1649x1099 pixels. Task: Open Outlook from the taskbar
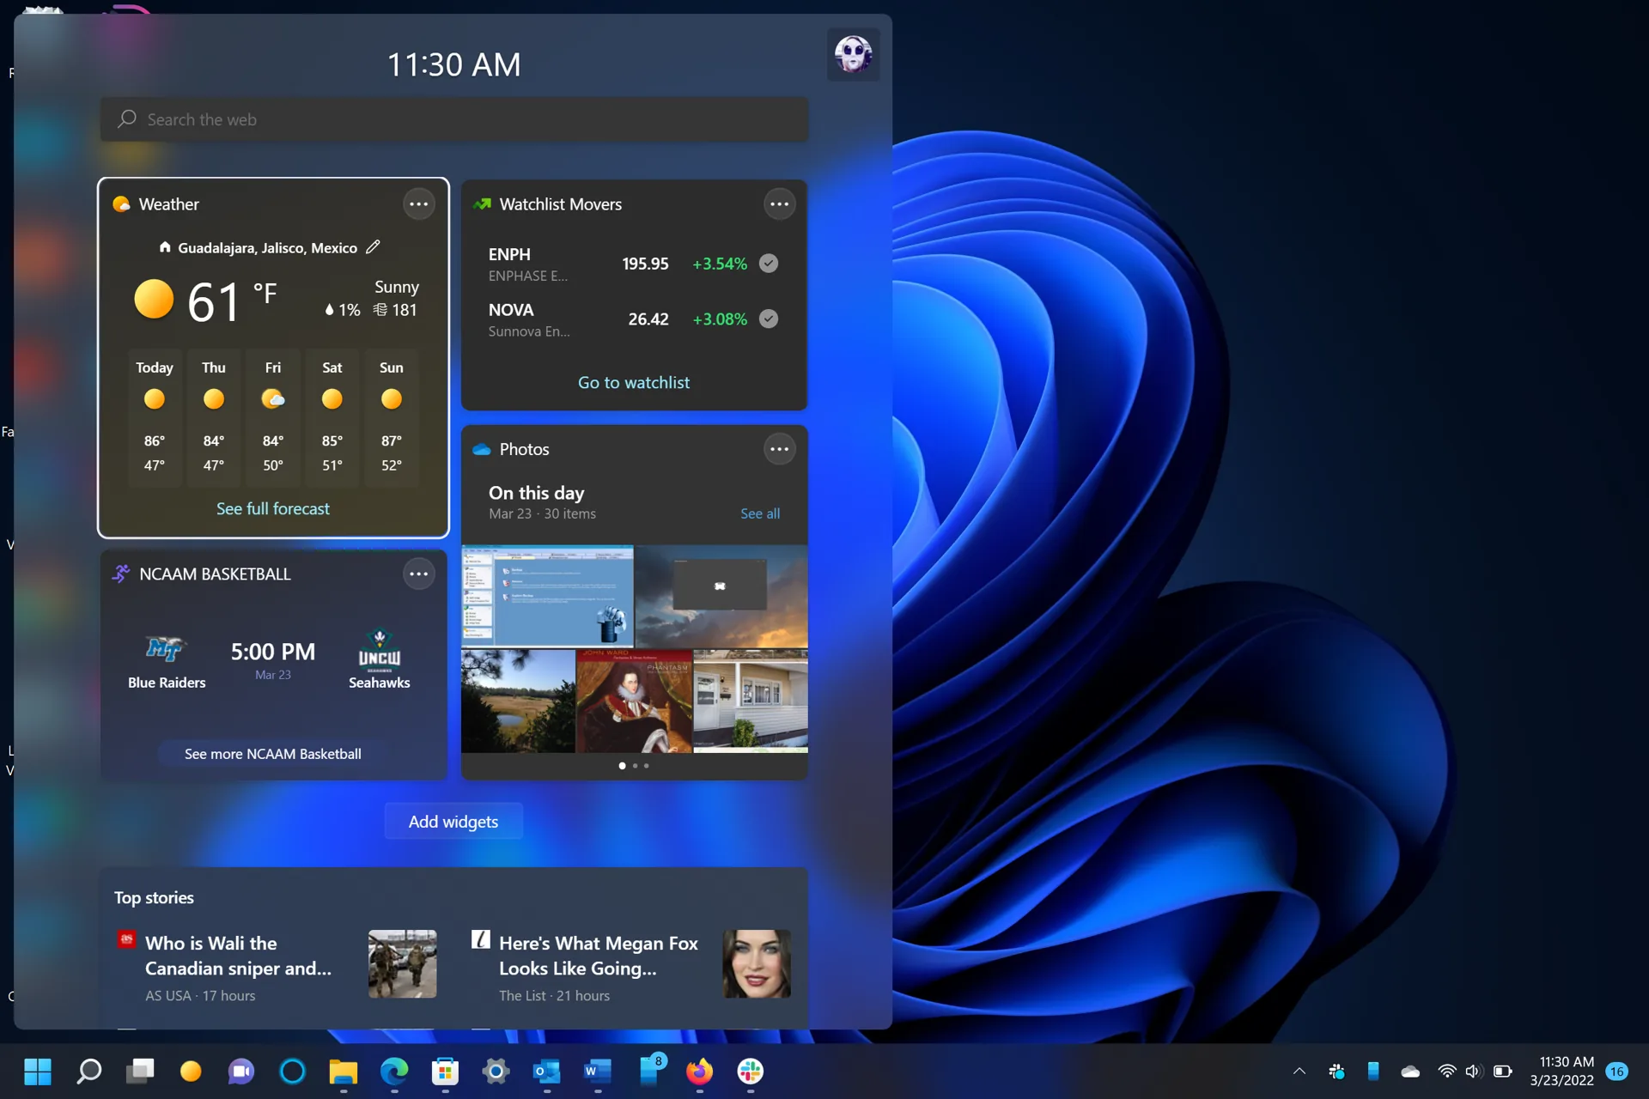coord(545,1072)
